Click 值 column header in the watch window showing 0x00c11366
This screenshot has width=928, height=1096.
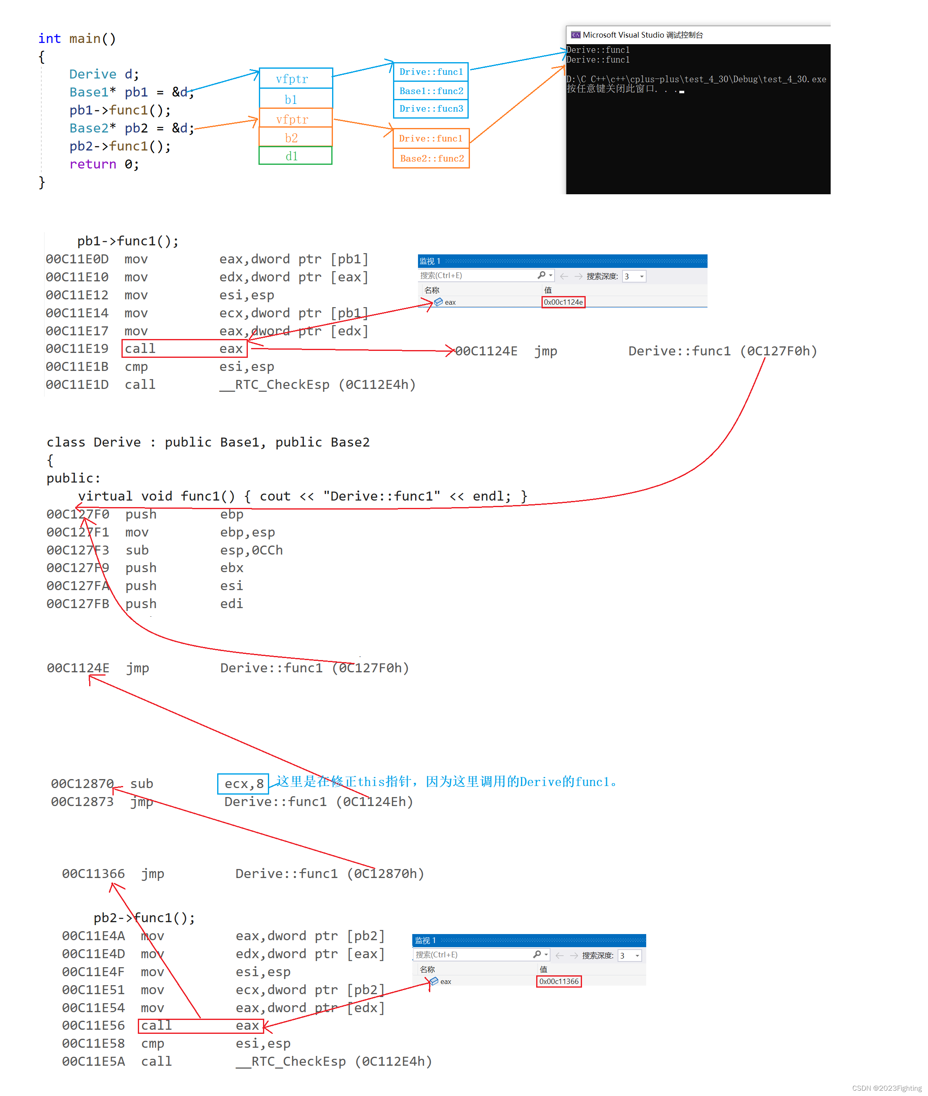(544, 969)
